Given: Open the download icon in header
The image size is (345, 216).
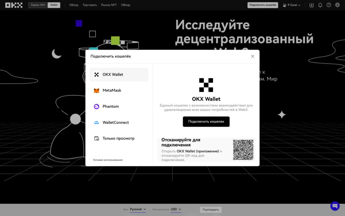Looking at the screenshot, I should coord(311,5).
